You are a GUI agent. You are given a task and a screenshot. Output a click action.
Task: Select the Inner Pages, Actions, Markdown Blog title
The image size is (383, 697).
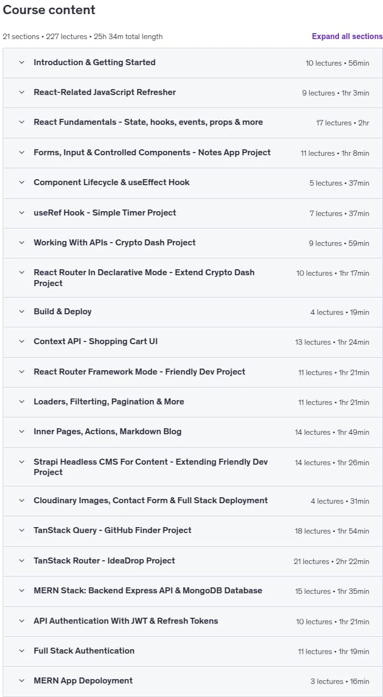point(108,432)
